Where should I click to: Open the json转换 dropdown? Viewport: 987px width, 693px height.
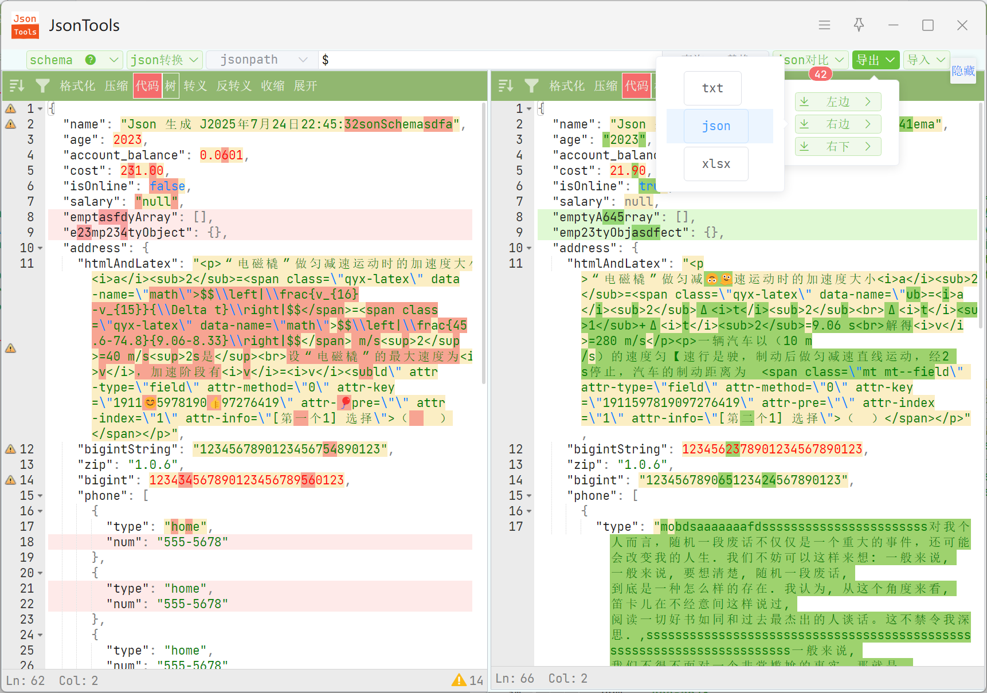click(x=164, y=60)
